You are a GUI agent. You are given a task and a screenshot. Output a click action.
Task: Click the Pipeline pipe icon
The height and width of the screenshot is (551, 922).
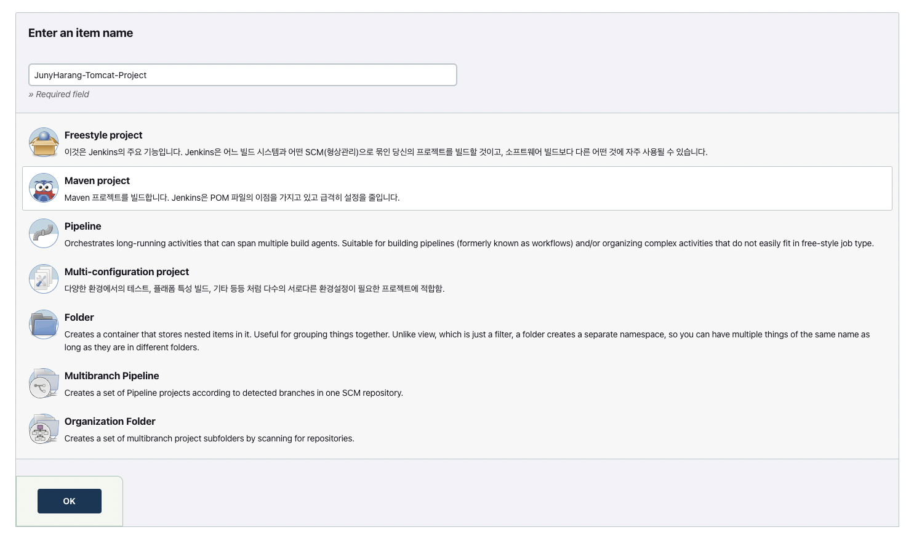pyautogui.click(x=44, y=234)
